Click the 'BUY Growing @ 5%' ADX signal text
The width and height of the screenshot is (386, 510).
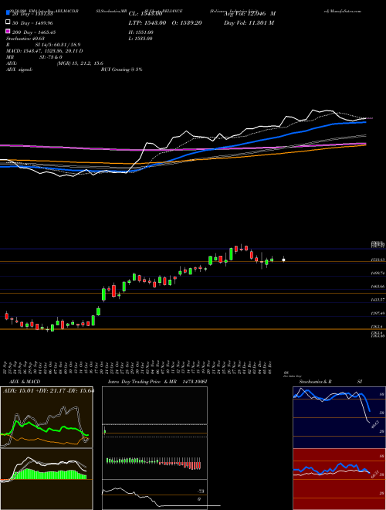pyautogui.click(x=121, y=70)
